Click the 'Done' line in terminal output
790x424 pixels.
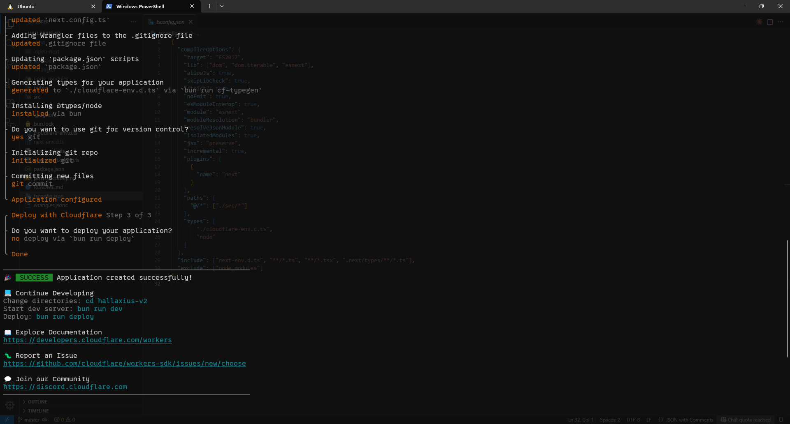click(x=20, y=254)
